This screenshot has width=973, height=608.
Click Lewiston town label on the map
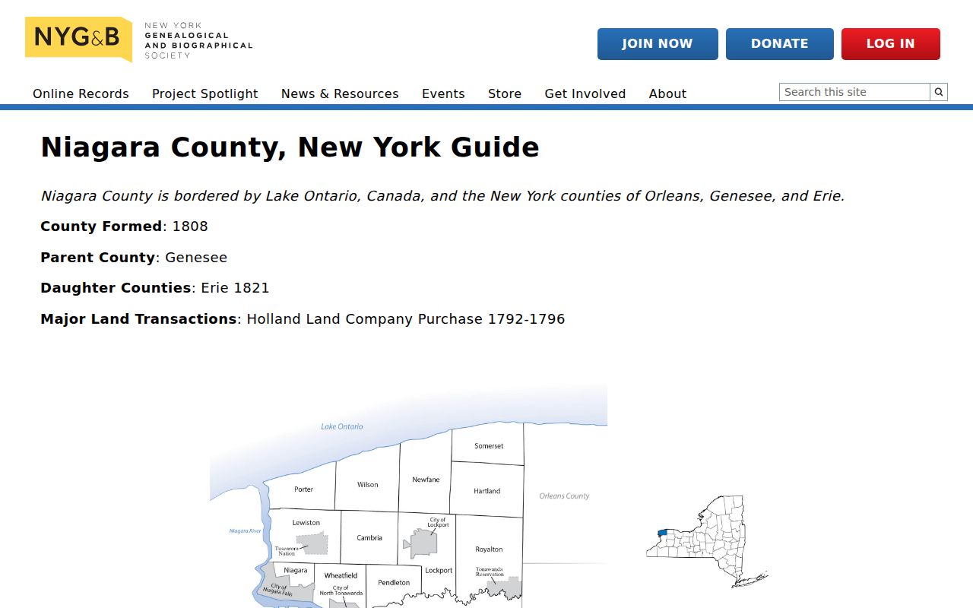[x=306, y=523]
